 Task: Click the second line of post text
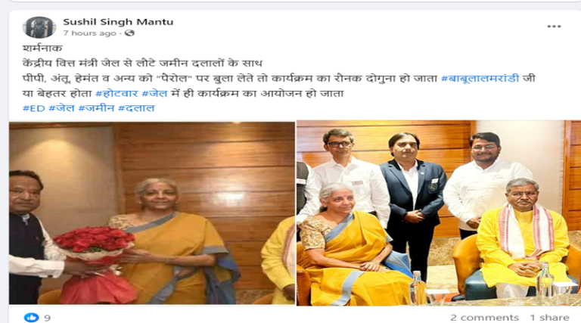142,63
